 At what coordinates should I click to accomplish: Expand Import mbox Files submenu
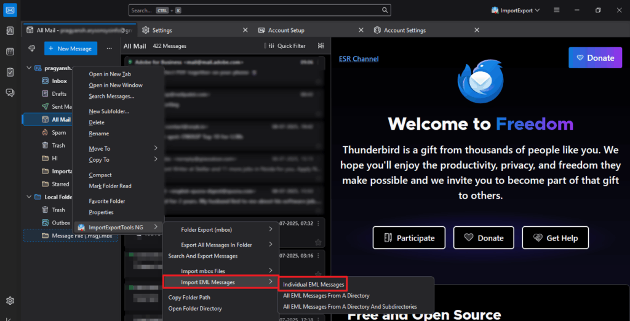pos(221,271)
